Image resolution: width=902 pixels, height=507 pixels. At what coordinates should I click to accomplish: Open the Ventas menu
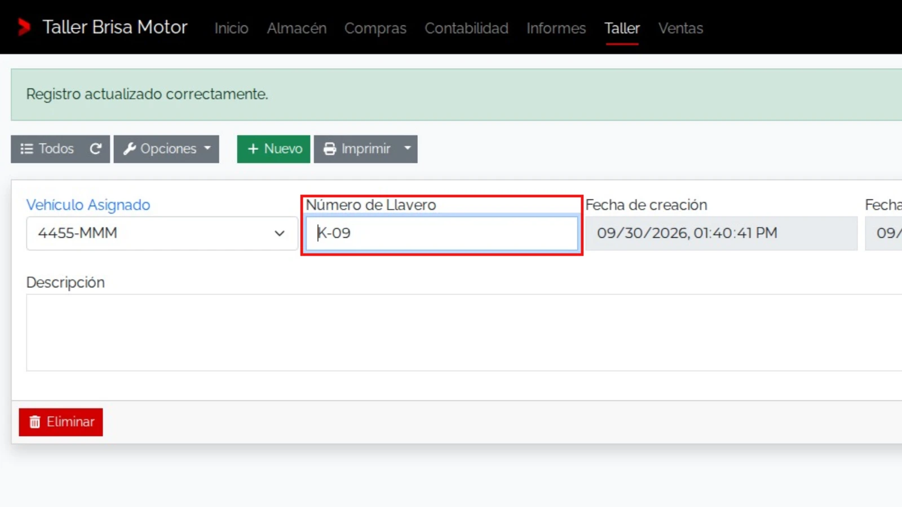pyautogui.click(x=680, y=28)
